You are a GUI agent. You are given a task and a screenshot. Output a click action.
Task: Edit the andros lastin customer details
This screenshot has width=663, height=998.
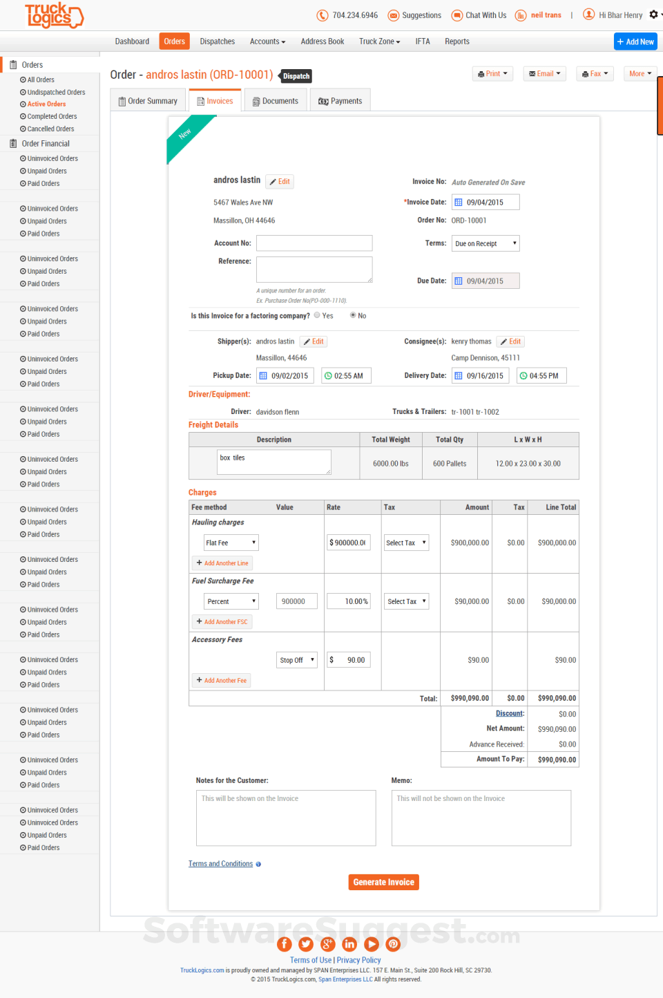coord(280,182)
